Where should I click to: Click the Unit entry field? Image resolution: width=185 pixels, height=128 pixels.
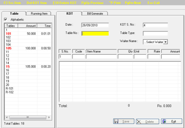click(x=140, y=56)
